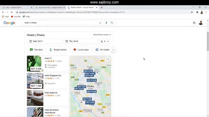Open the YouTube bookmark
The image size is (209, 117).
(x=16, y=17)
